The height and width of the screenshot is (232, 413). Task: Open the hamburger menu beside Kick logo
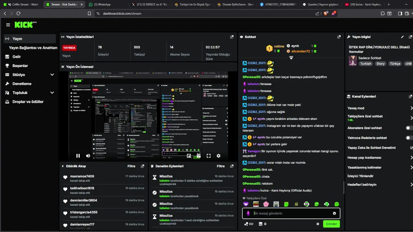click(x=8, y=25)
